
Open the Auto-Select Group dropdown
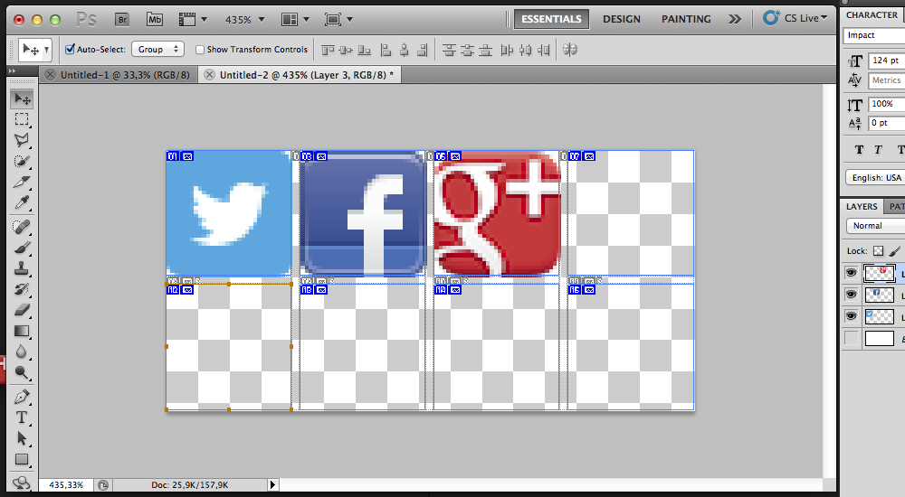(157, 50)
